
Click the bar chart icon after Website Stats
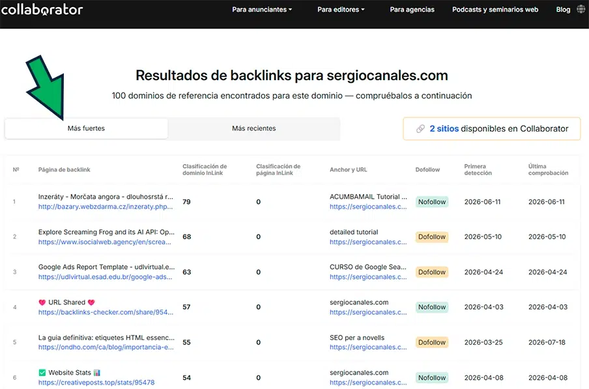pos(97,373)
